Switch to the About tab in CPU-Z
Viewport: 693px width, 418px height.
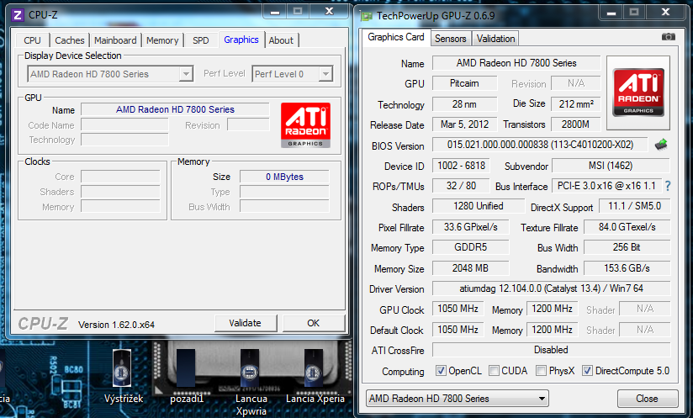tap(281, 40)
